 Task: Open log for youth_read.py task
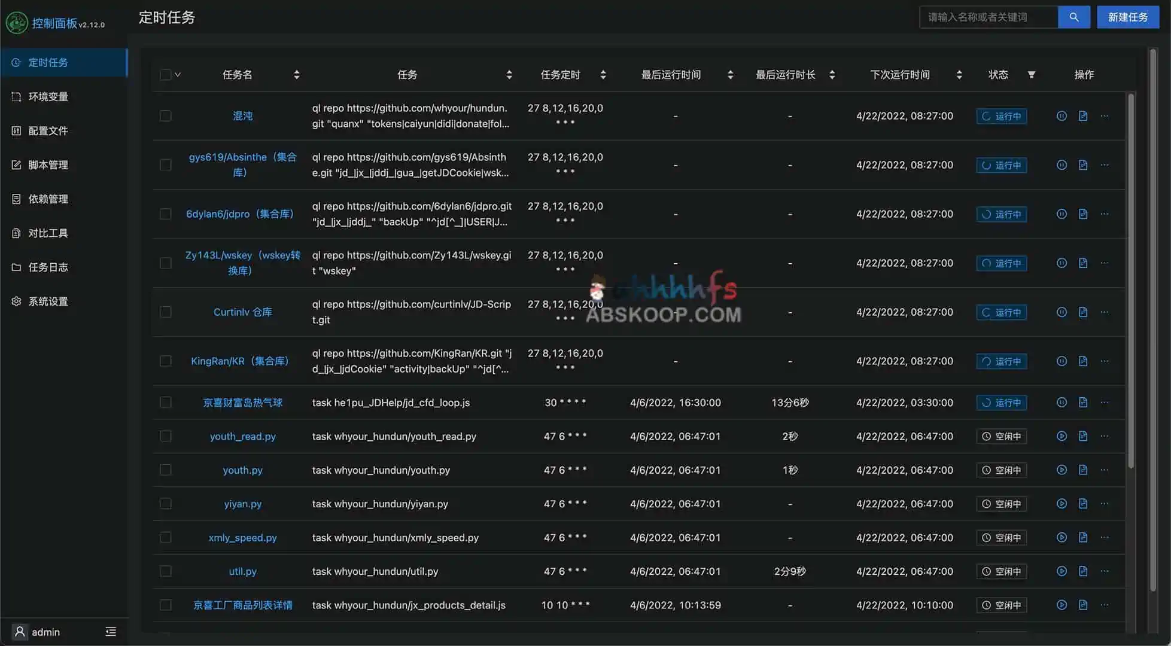[1082, 436]
